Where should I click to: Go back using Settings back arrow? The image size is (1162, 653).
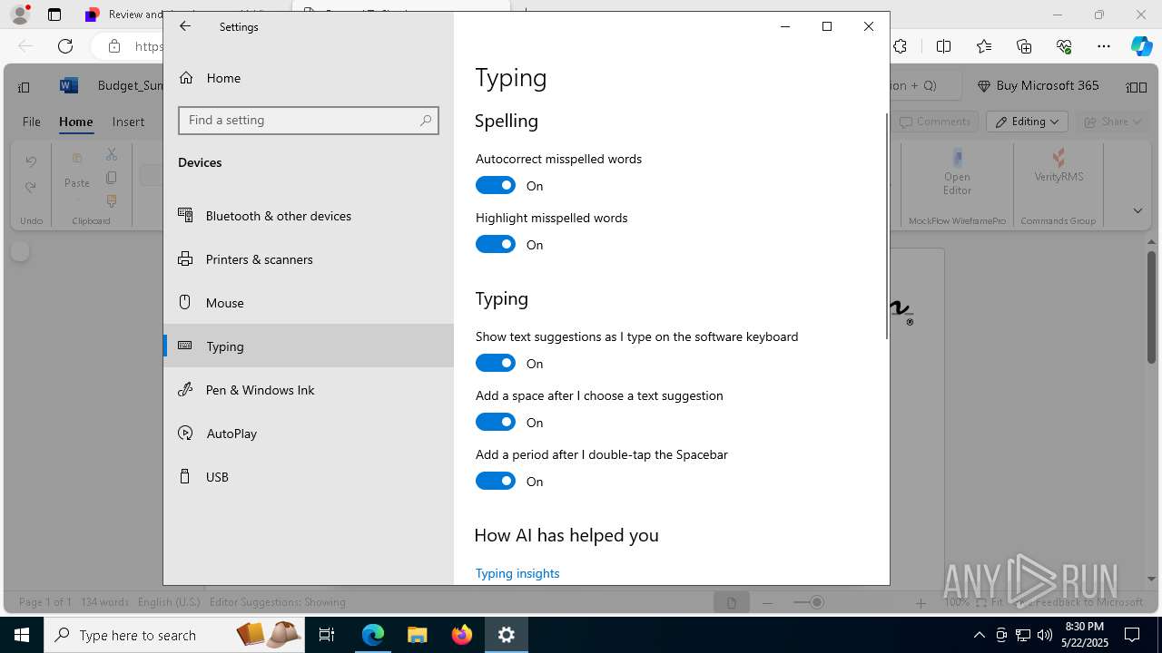tap(185, 26)
